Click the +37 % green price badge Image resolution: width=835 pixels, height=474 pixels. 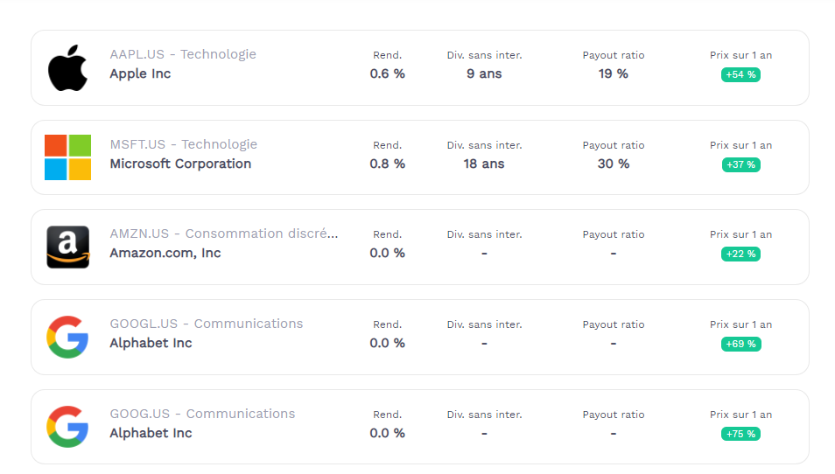pyautogui.click(x=740, y=165)
